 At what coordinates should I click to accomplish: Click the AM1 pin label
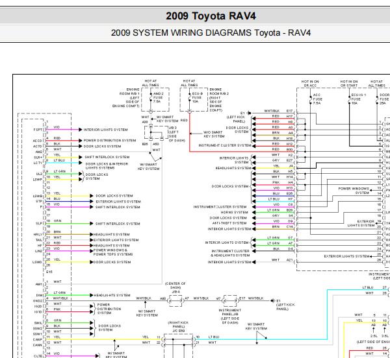coord(39,284)
